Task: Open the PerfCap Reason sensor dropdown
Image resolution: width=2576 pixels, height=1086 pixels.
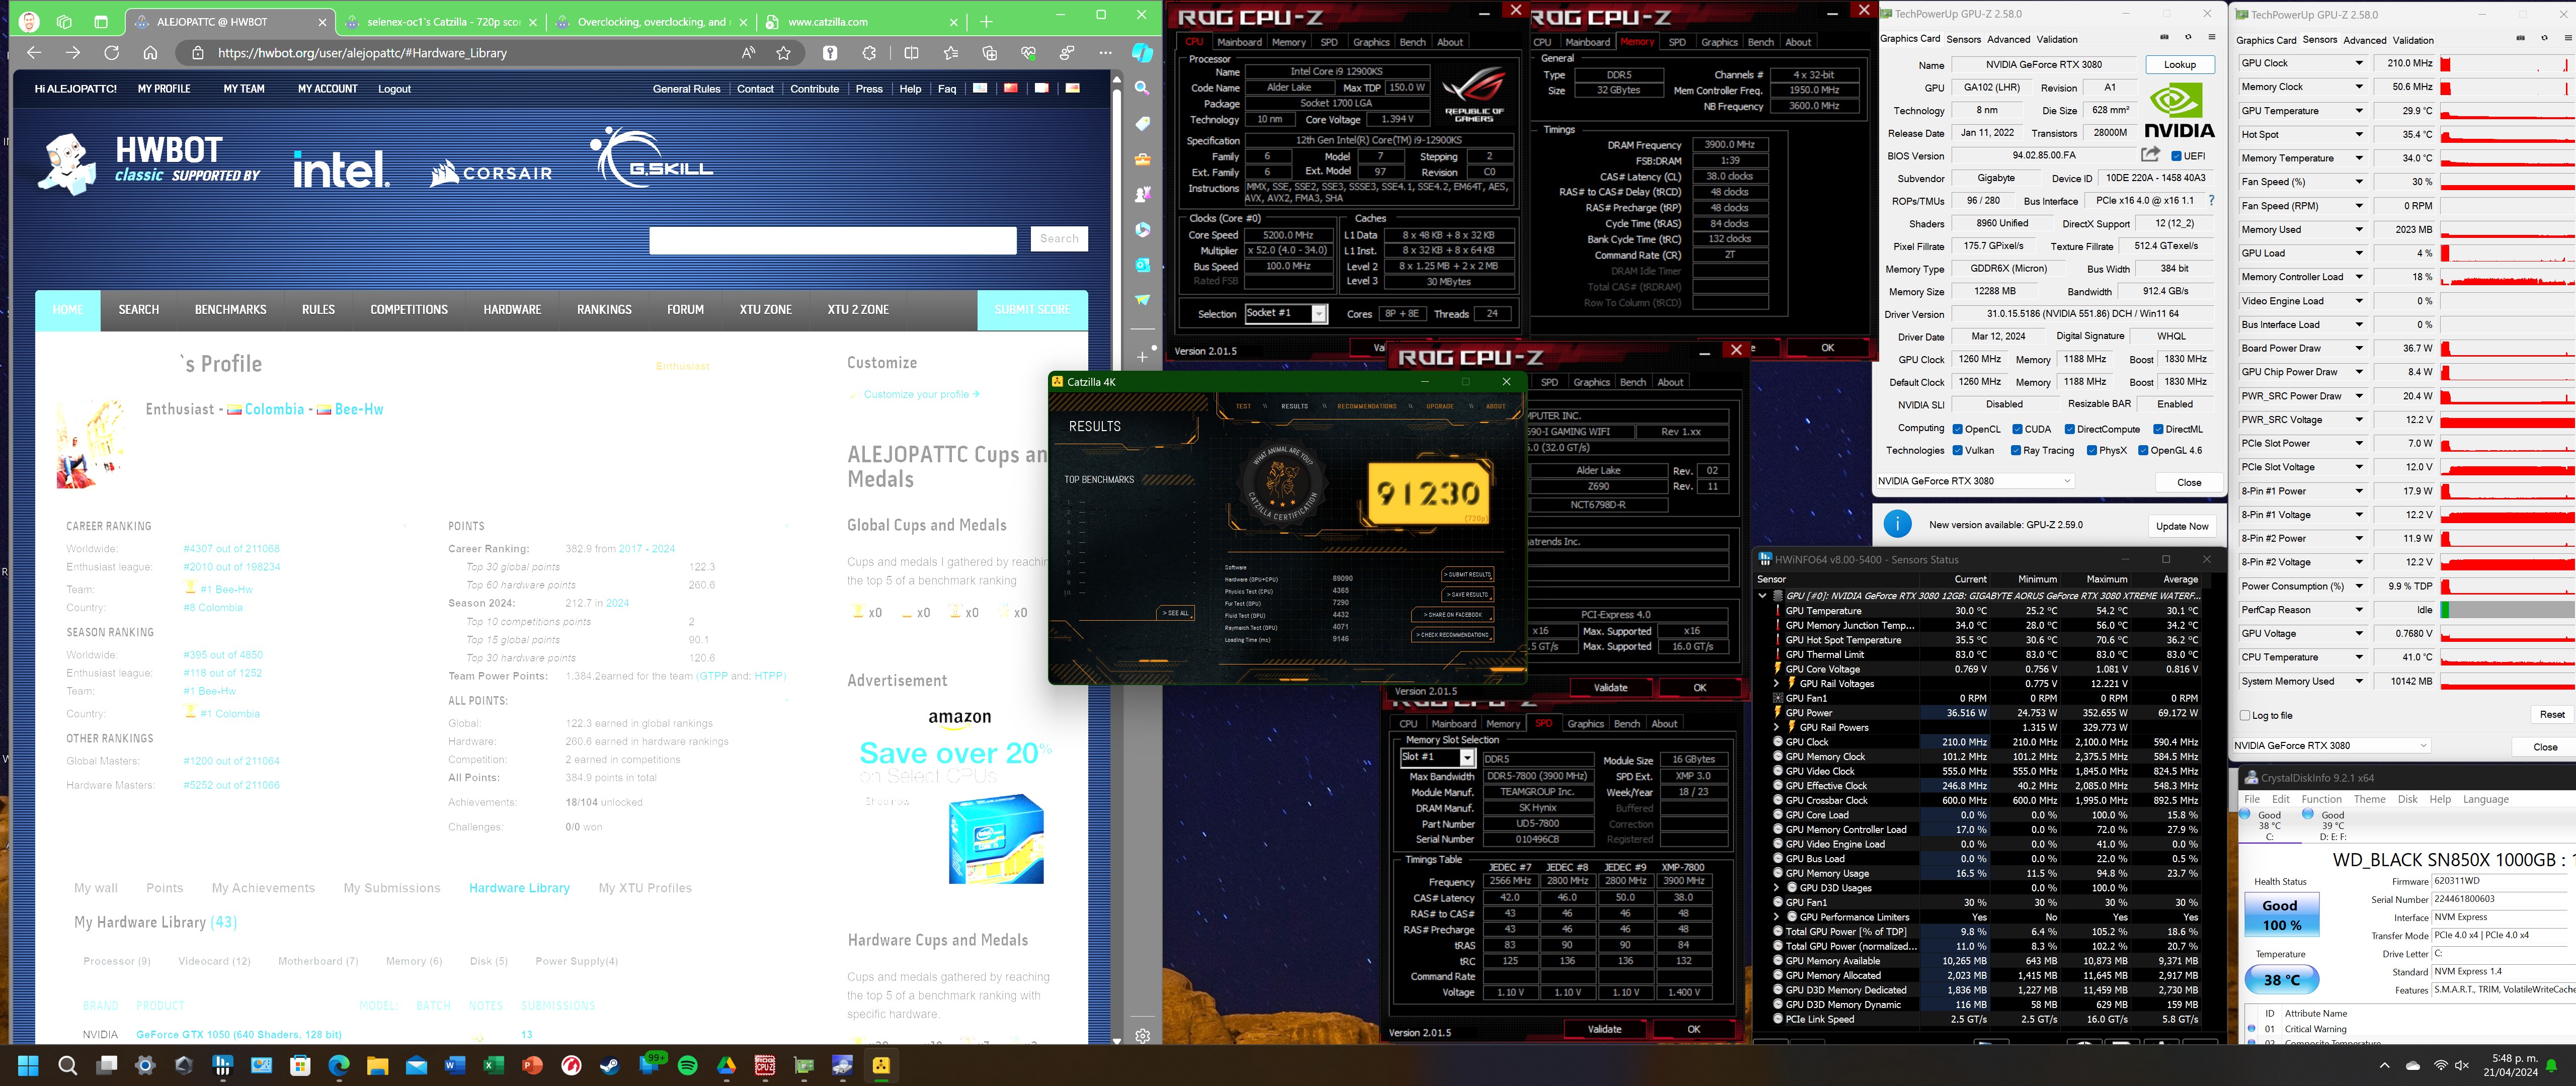Action: click(x=2359, y=609)
